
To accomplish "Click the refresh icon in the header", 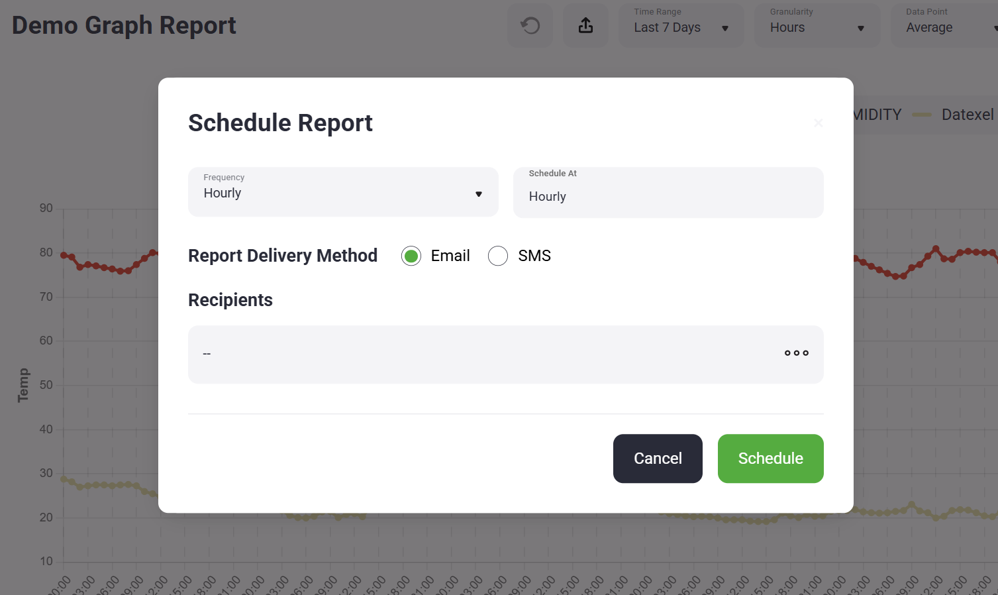I will coord(530,26).
